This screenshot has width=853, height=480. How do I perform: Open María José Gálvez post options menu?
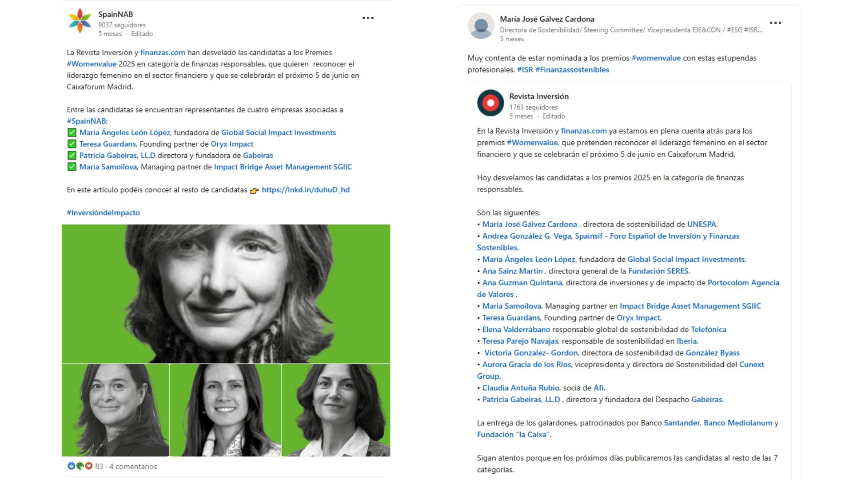click(775, 23)
